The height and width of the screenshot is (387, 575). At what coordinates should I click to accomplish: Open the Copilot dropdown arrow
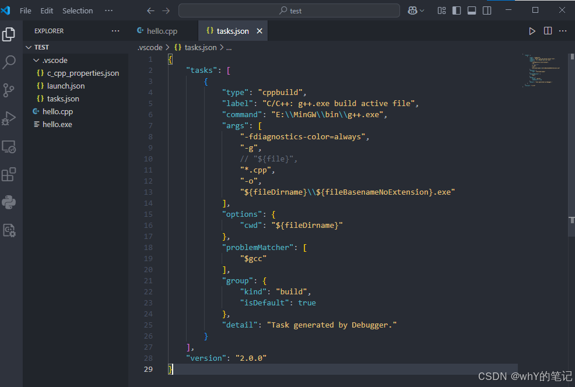[x=422, y=10]
